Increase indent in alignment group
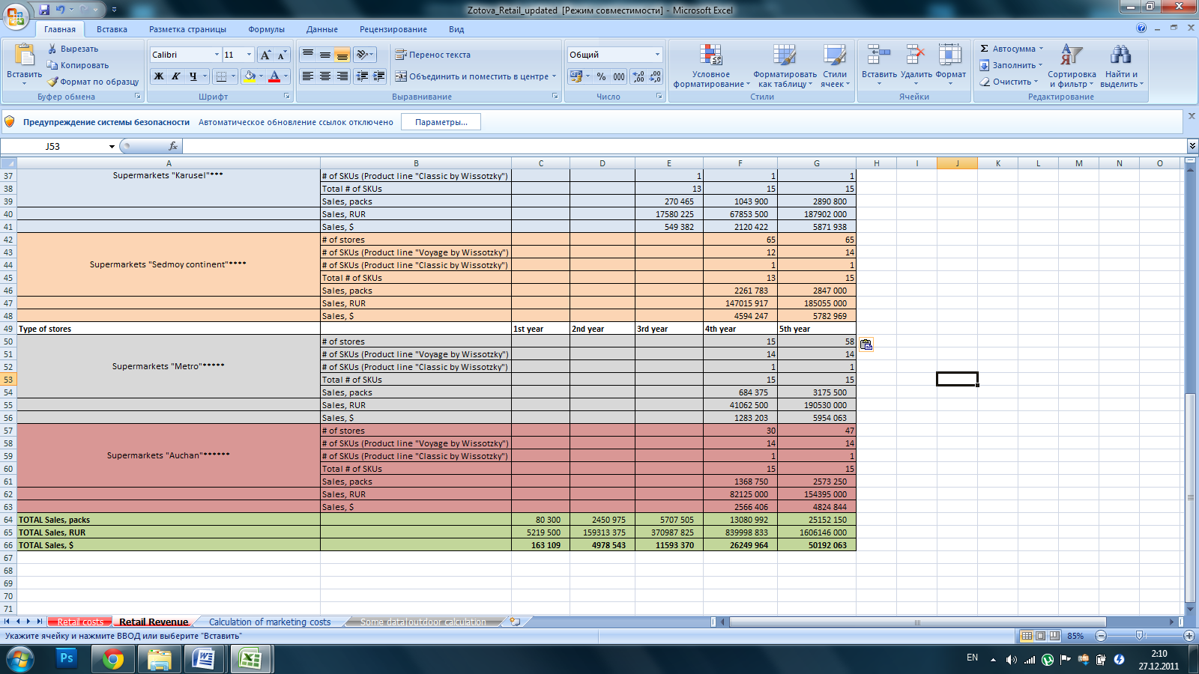1199x674 pixels. point(379,76)
